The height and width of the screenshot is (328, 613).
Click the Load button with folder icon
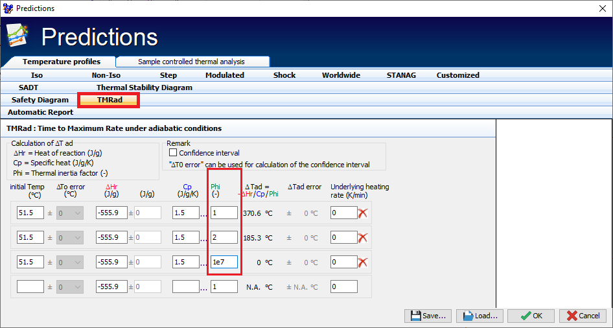click(480, 316)
